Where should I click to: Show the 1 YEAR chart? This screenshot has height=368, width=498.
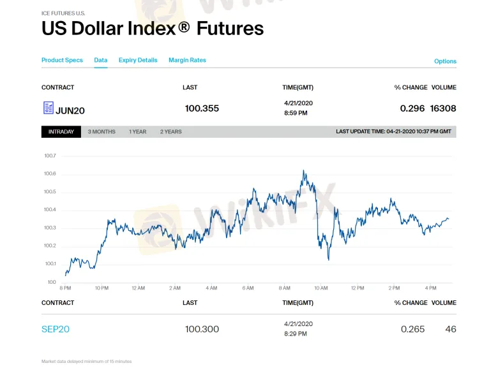(137, 131)
